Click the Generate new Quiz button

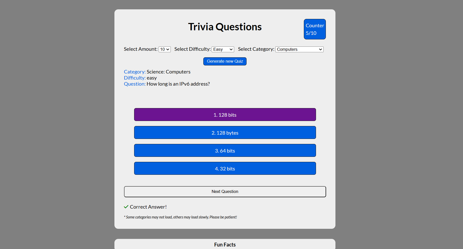[x=225, y=61]
